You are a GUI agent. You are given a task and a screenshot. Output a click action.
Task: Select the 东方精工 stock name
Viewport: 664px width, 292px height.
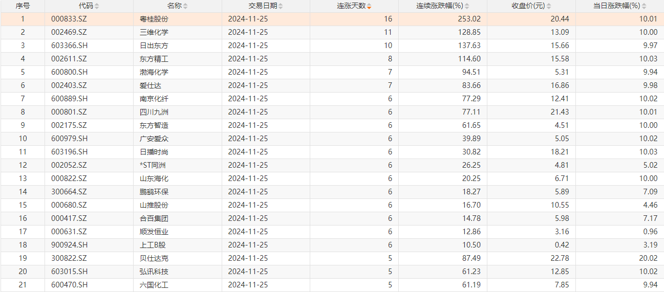click(154, 59)
